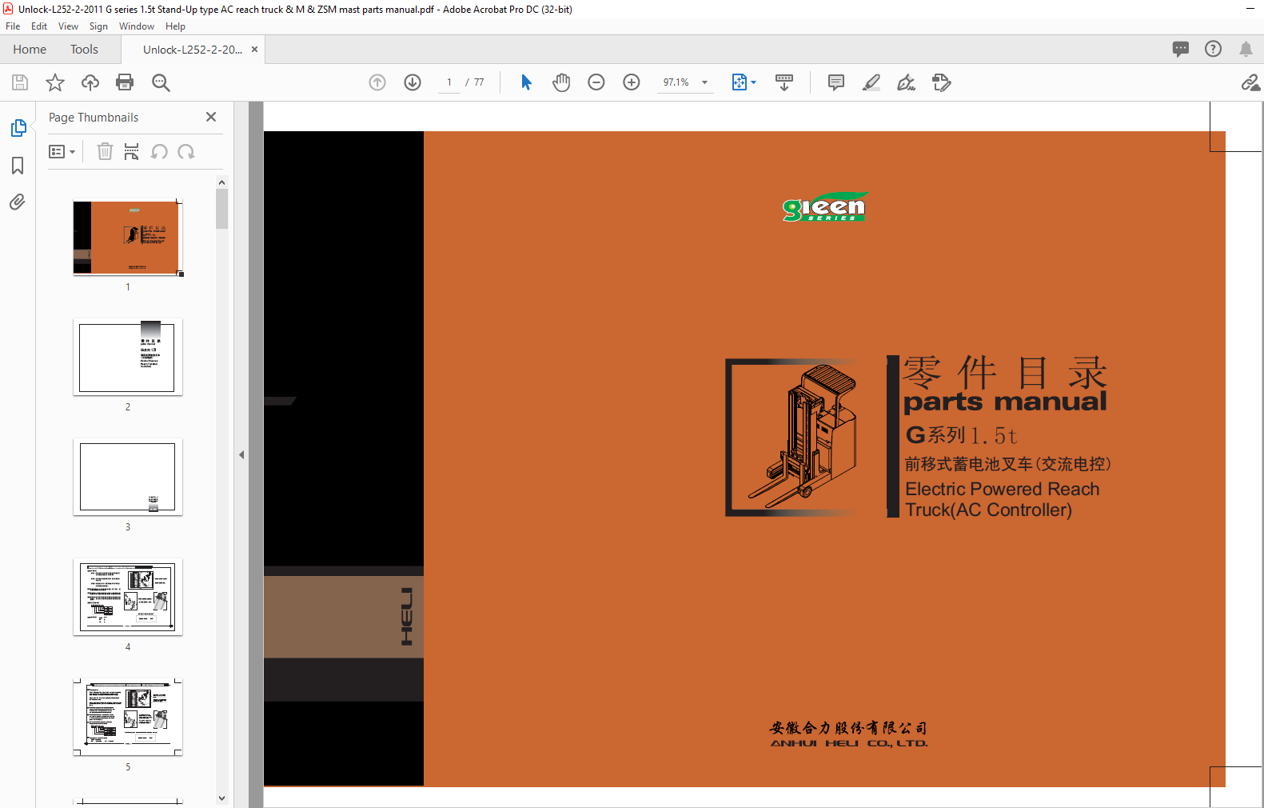Viewport: 1264px width, 808px height.
Task: Click the Save file icon
Action: 20,82
